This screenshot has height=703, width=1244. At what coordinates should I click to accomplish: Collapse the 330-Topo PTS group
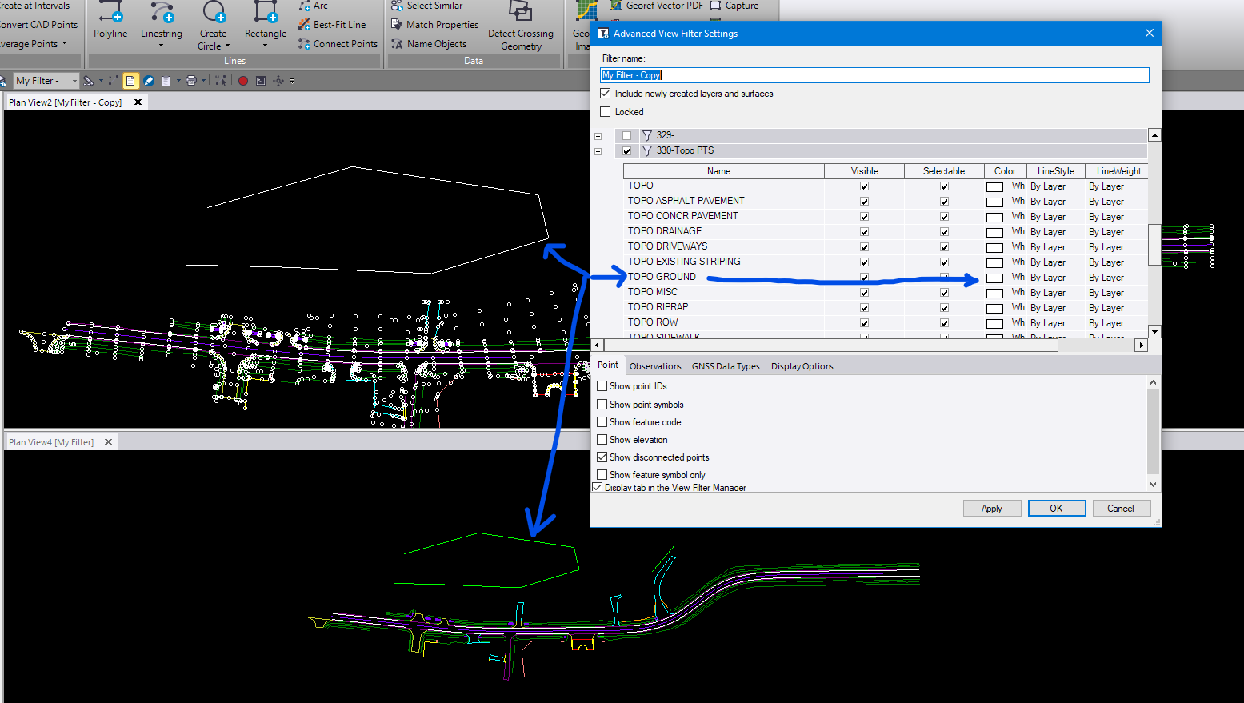[x=598, y=151]
